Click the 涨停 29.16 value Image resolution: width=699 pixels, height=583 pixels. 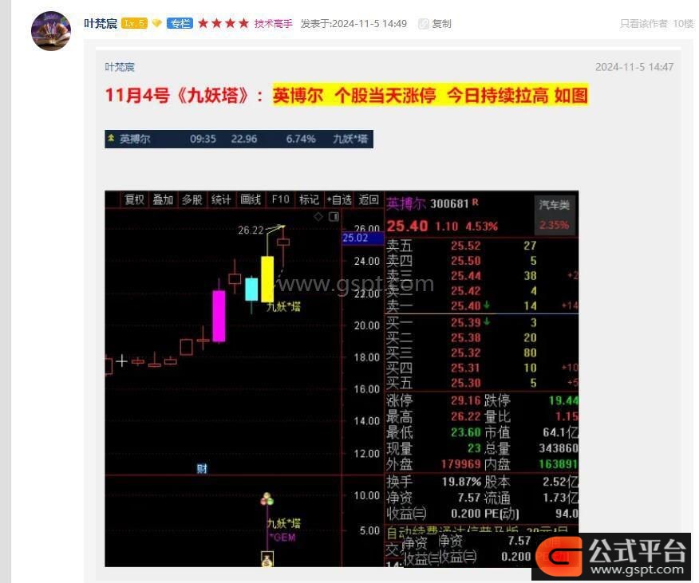[x=466, y=400]
